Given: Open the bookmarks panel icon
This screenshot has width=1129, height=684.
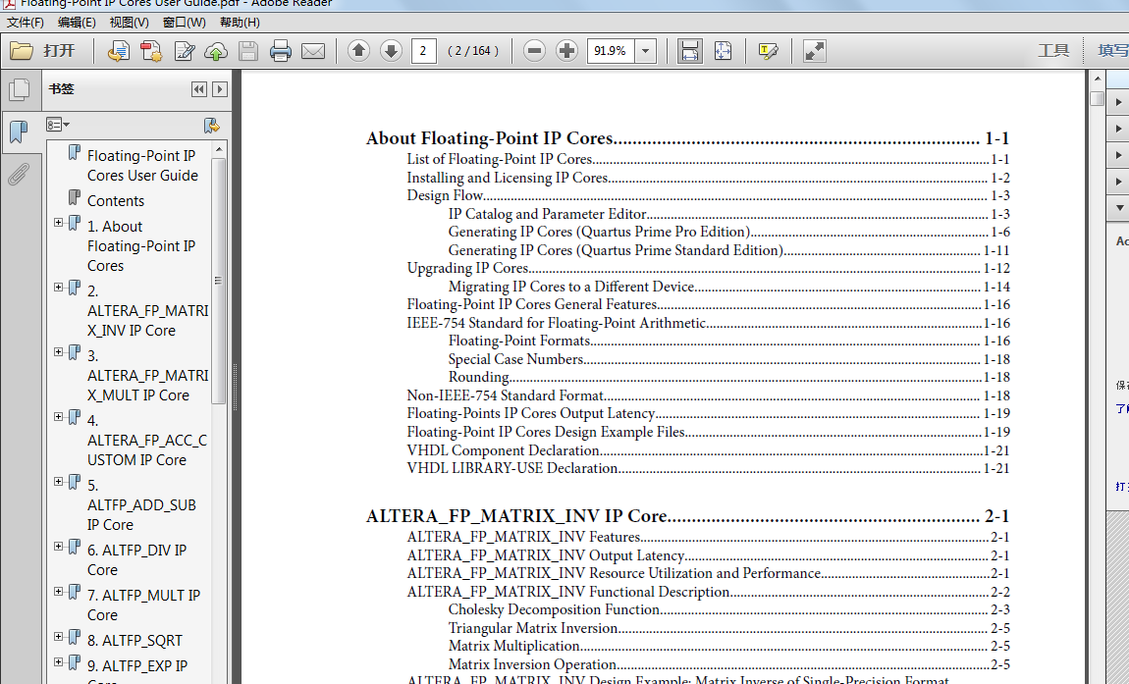Looking at the screenshot, I should point(18,132).
